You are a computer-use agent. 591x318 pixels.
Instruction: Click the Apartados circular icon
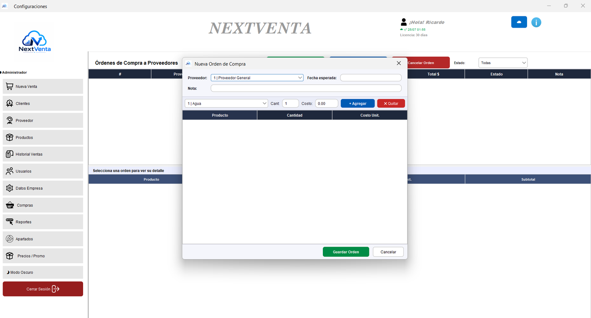pos(10,239)
